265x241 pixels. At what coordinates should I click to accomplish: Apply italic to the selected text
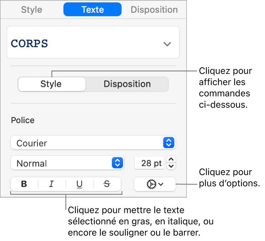pyautogui.click(x=51, y=184)
